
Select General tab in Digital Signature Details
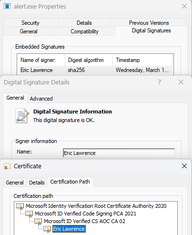[15, 98]
